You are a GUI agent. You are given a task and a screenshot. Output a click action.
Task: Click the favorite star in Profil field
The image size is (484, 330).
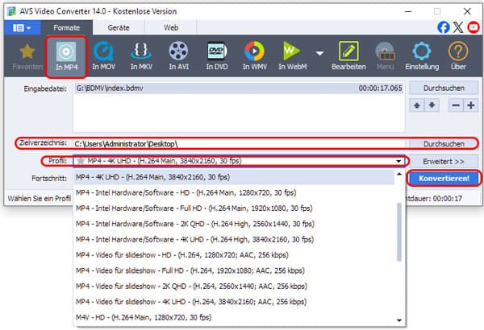[x=81, y=161]
